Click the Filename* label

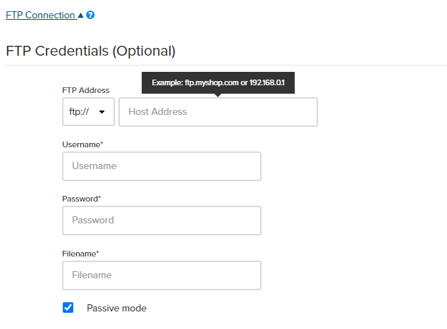80,253
